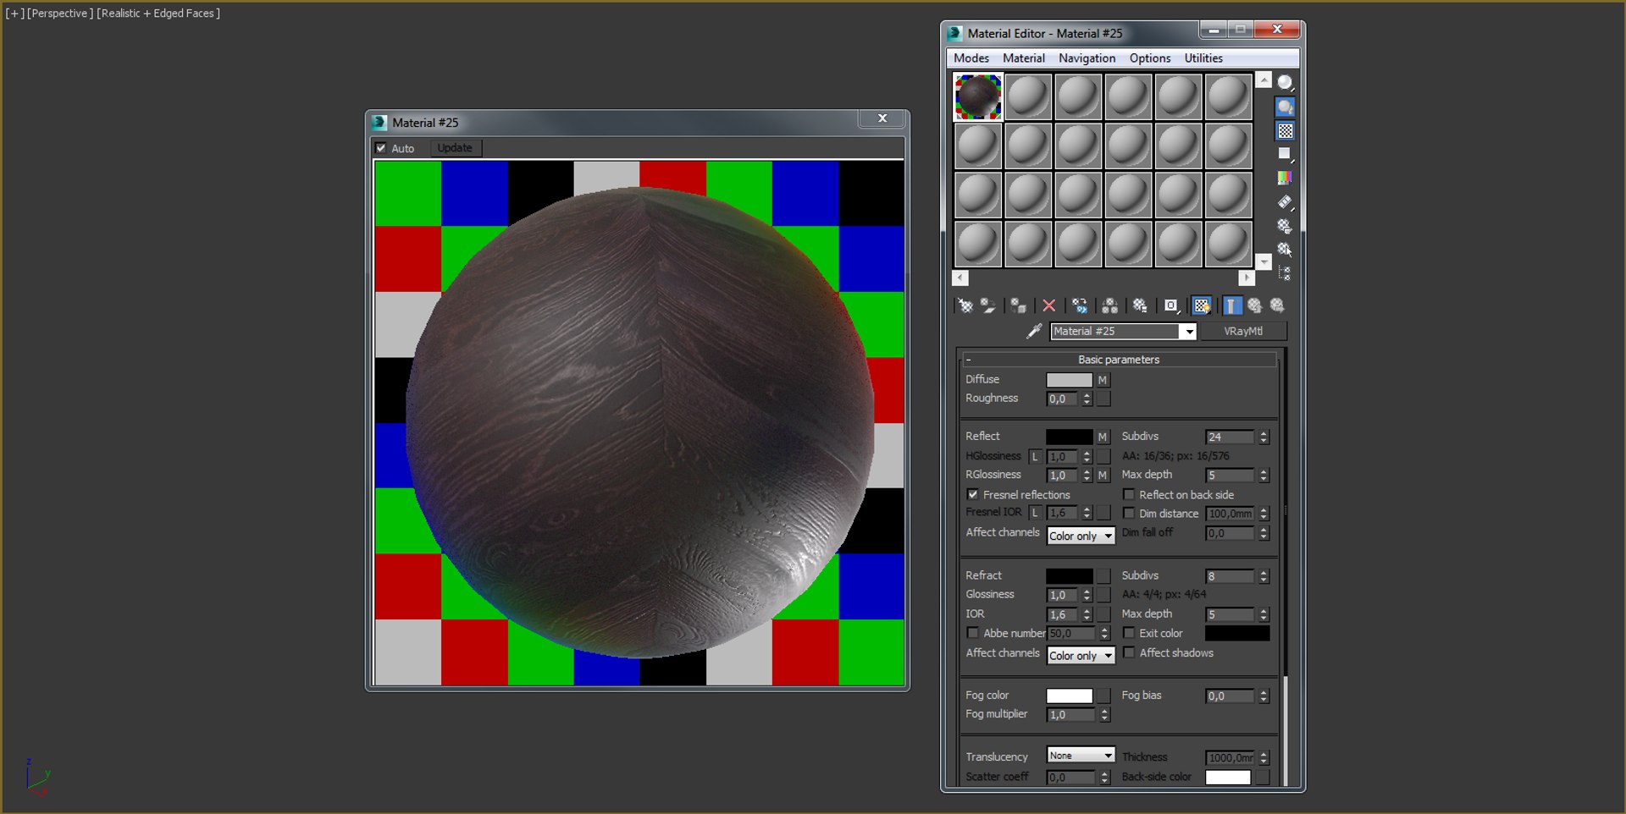1626x814 pixels.
Task: Click the VRayMtl material type button
Action: 1243,332
